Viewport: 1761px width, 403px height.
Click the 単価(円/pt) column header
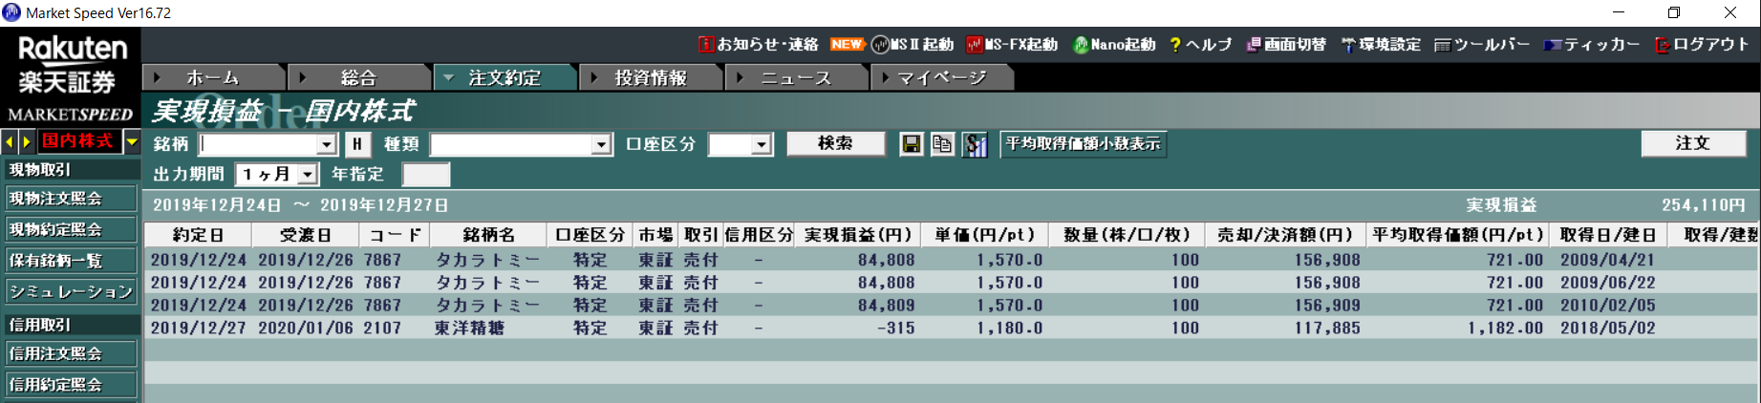[985, 235]
